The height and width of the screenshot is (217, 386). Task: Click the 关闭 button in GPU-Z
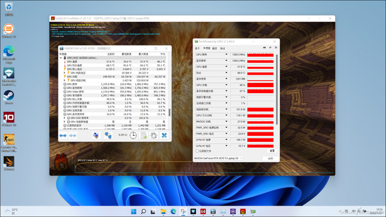270,158
